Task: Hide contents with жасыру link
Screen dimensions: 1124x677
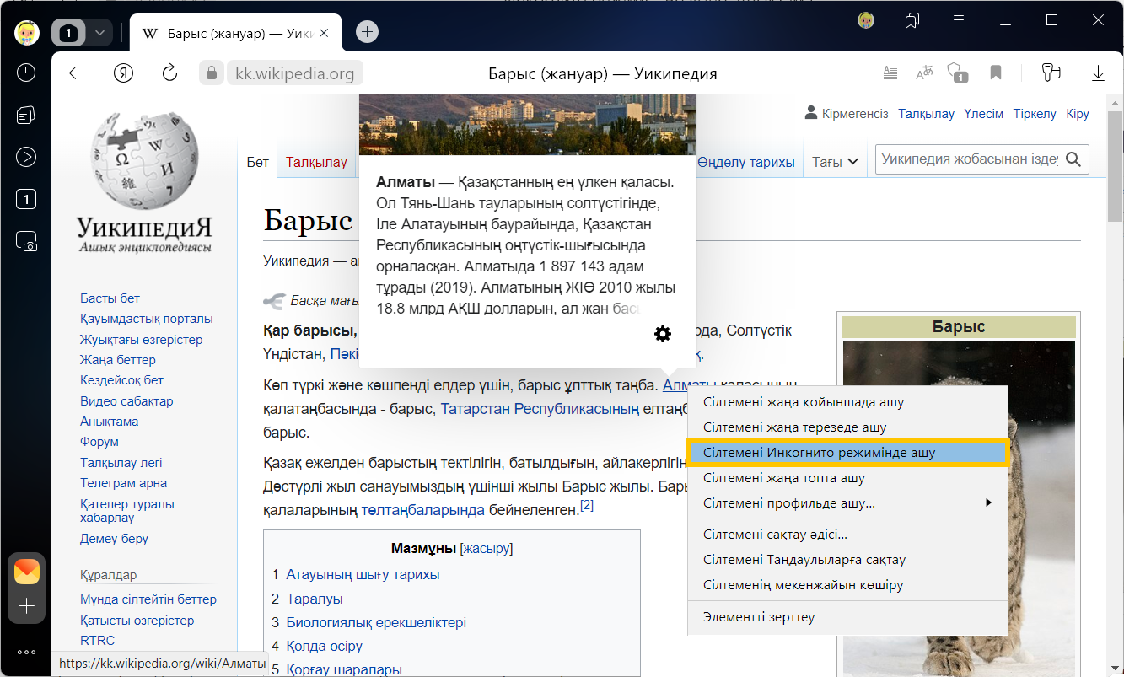Action: (x=486, y=549)
